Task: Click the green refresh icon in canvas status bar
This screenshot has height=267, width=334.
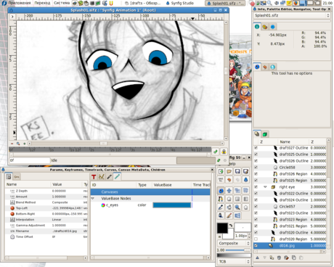Action: [219, 160]
